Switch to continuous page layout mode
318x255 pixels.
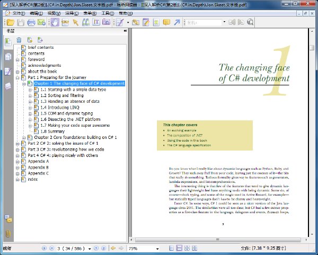179,248
